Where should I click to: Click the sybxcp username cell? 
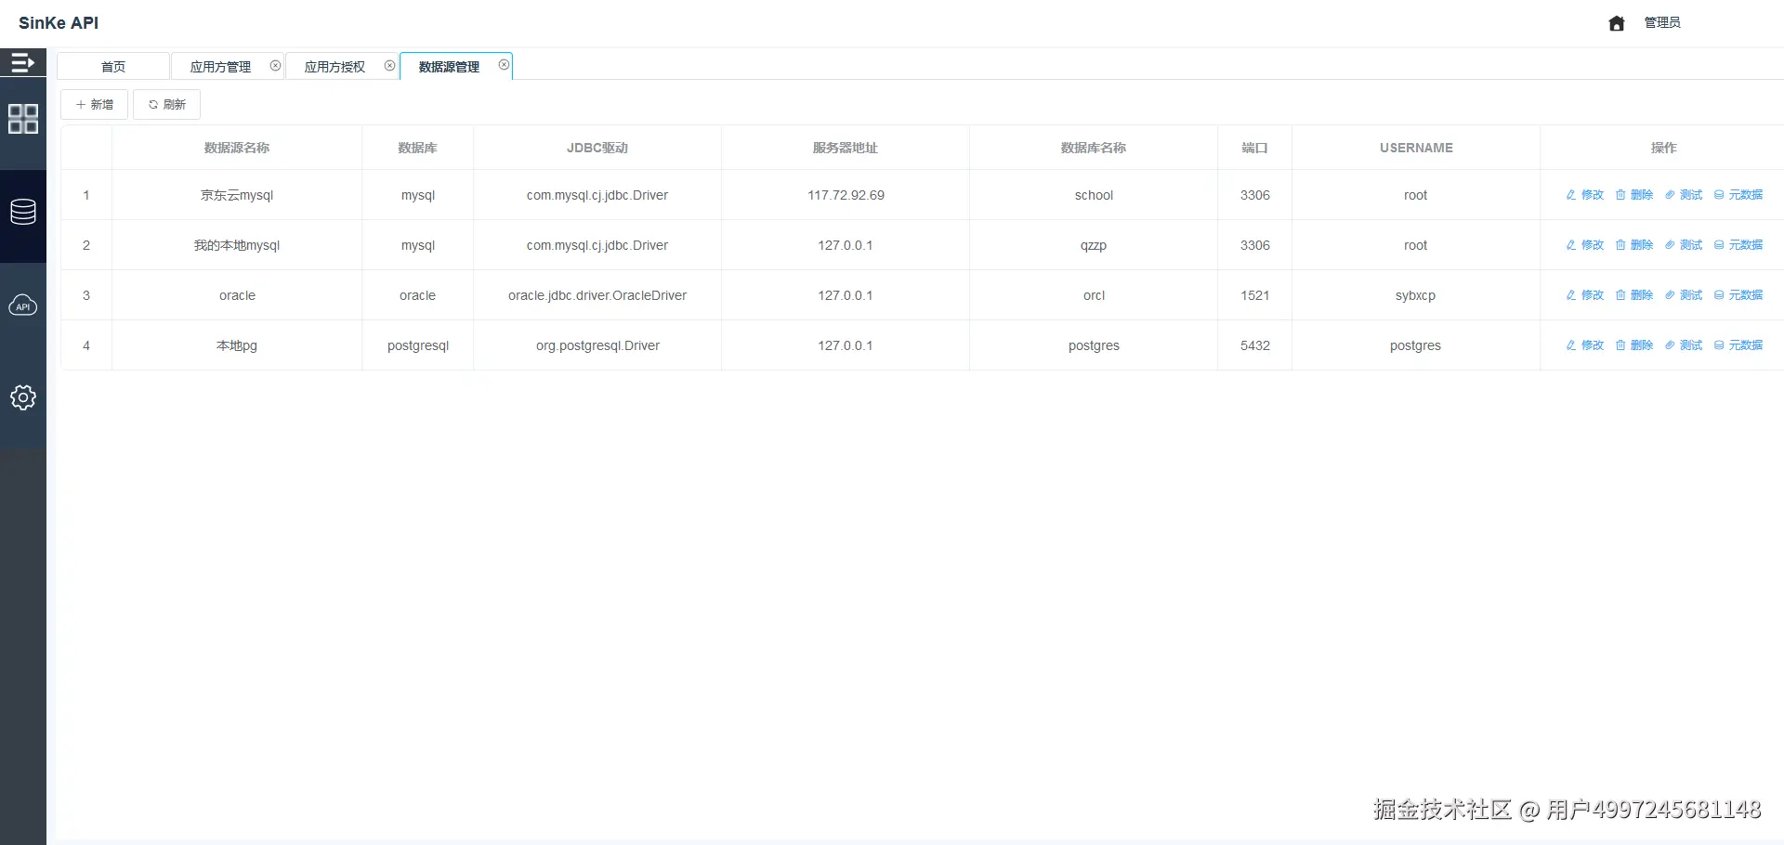1415,295
